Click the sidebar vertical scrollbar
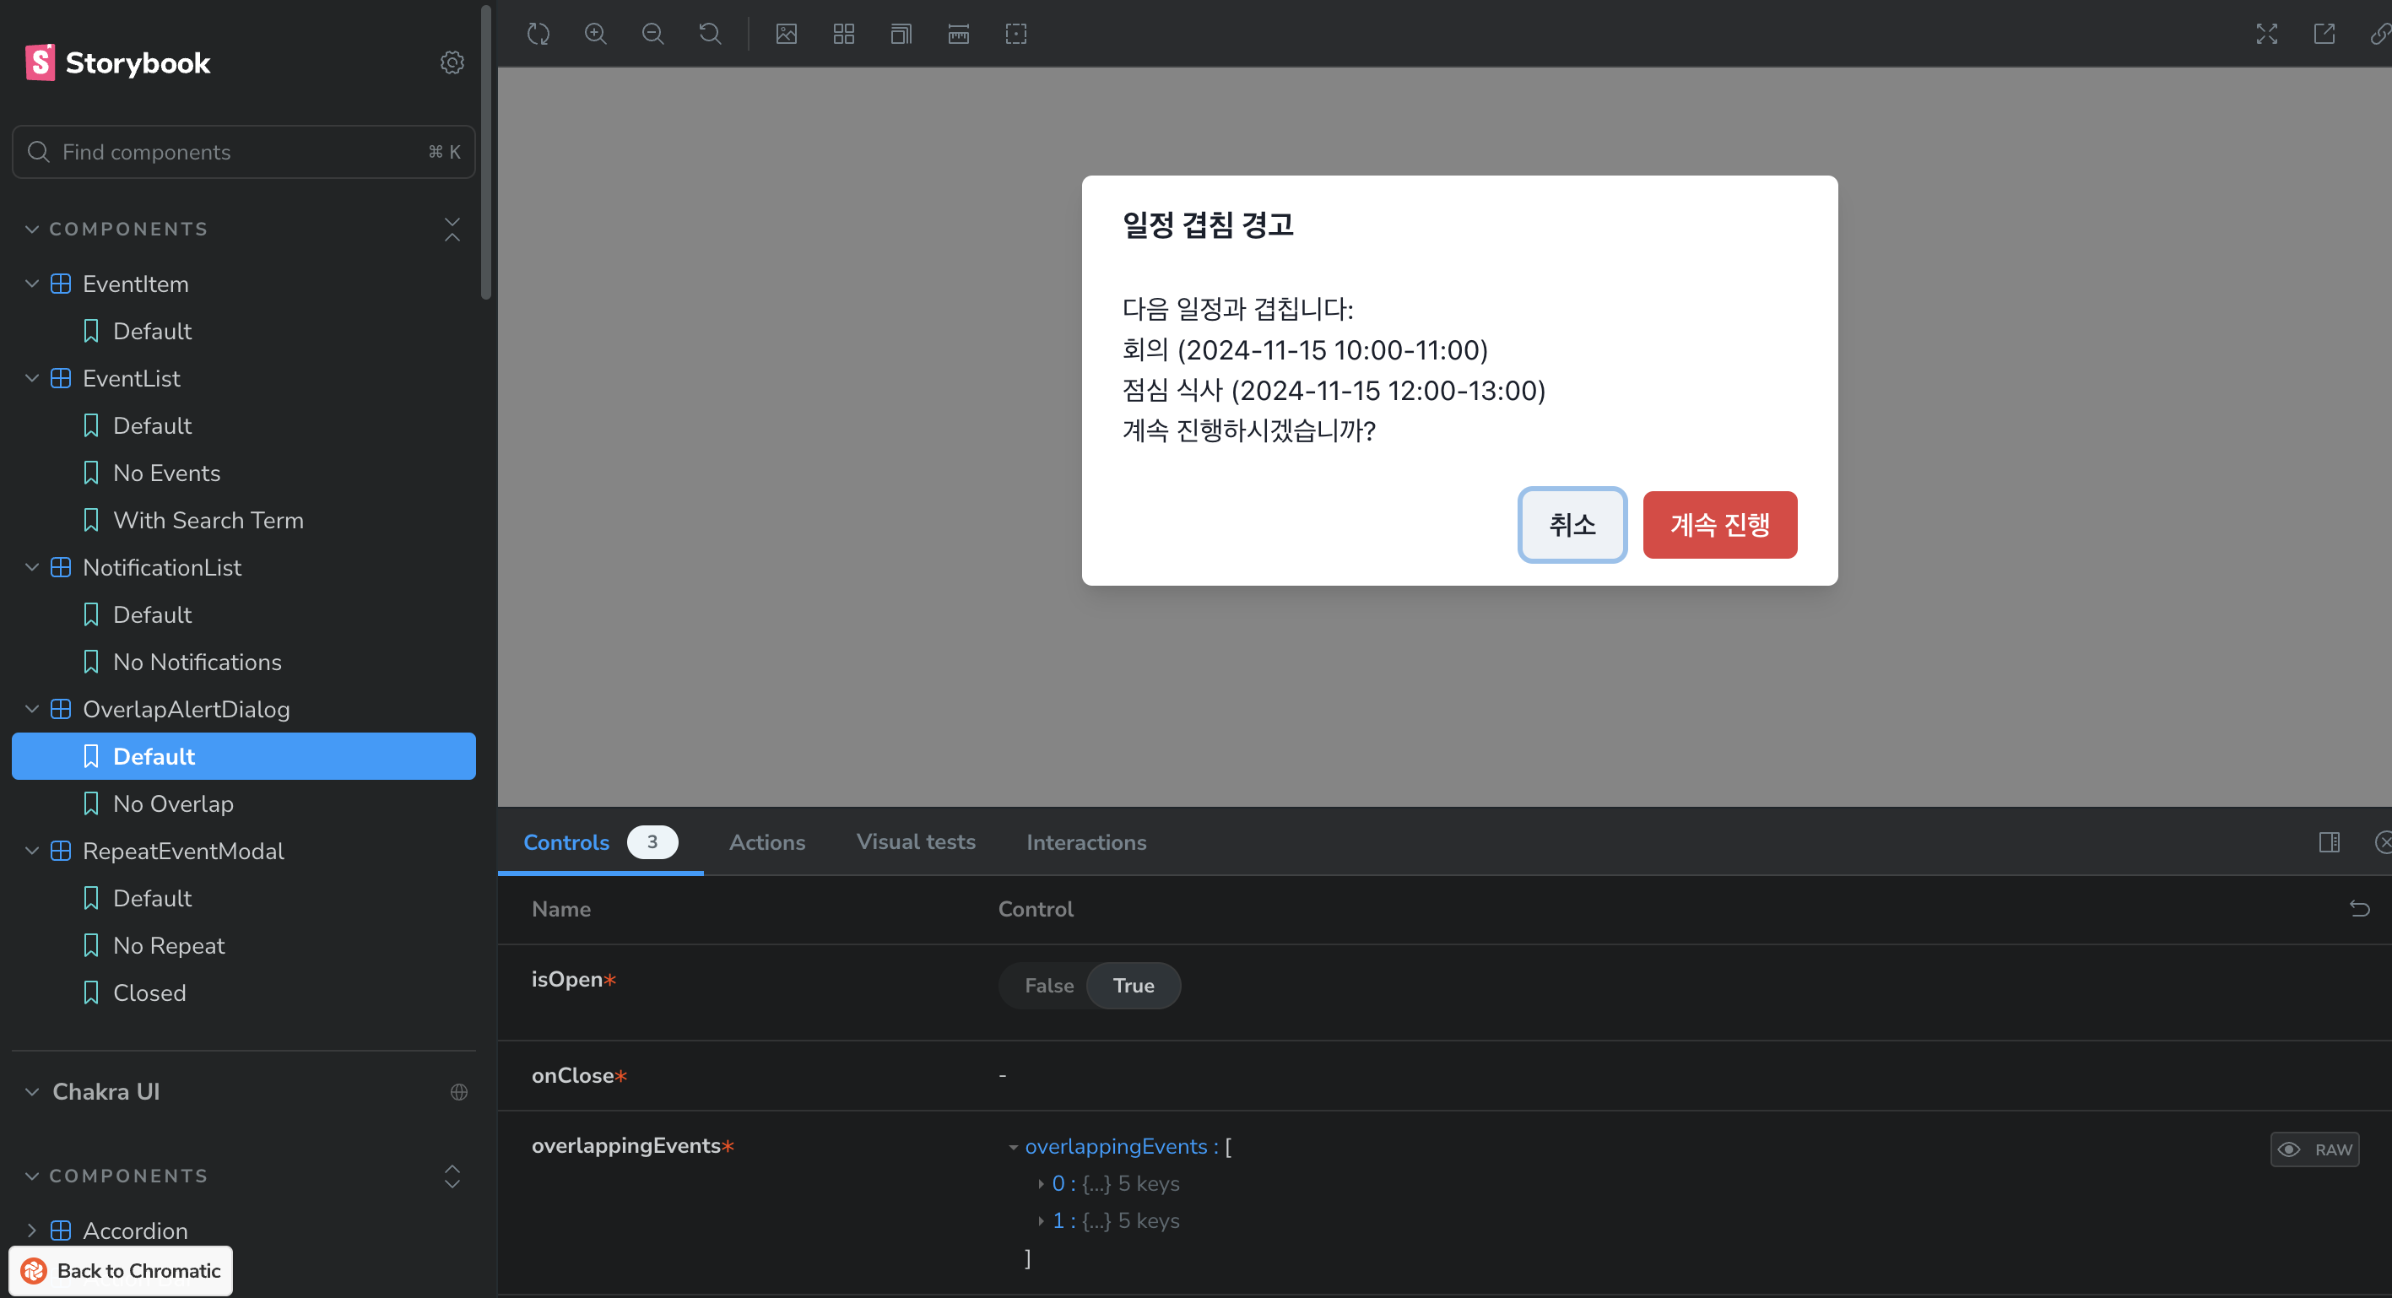Viewport: 2392px width, 1298px height. pos(485,154)
